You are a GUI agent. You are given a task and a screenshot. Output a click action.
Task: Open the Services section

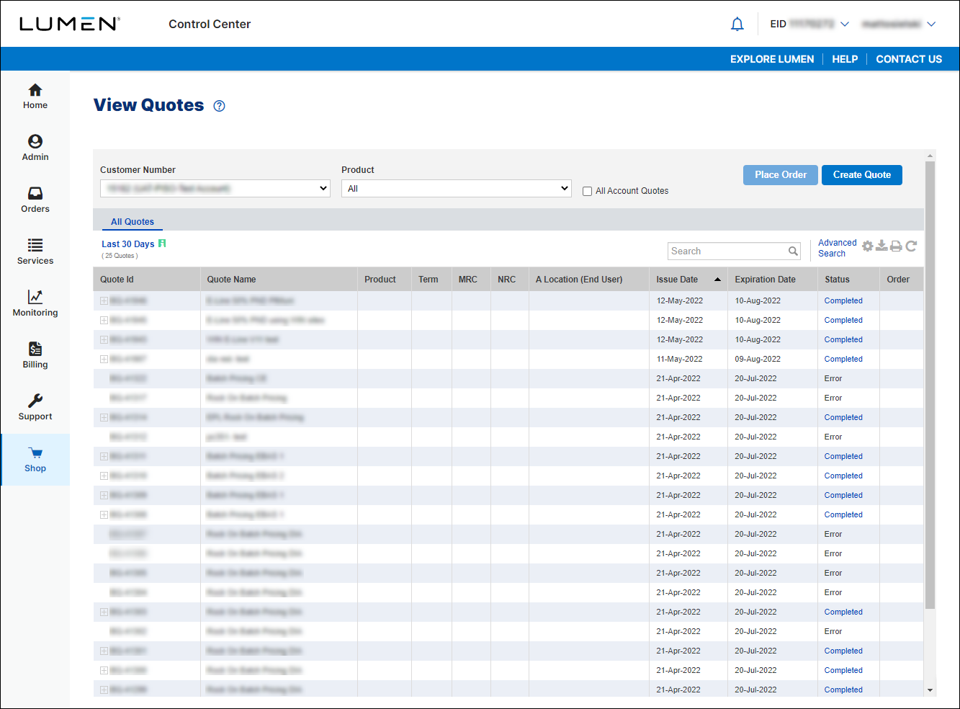35,252
